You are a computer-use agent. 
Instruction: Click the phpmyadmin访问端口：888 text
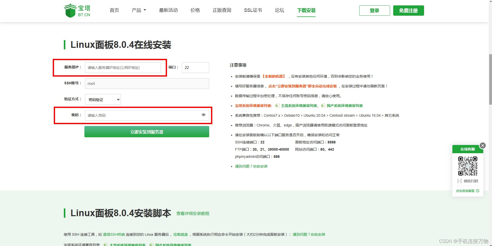257,157
